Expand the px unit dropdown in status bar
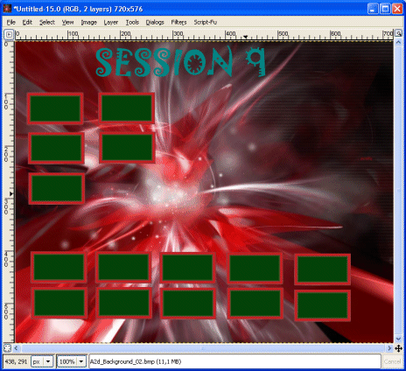Screen dimensions: 406x371 (x=48, y=361)
